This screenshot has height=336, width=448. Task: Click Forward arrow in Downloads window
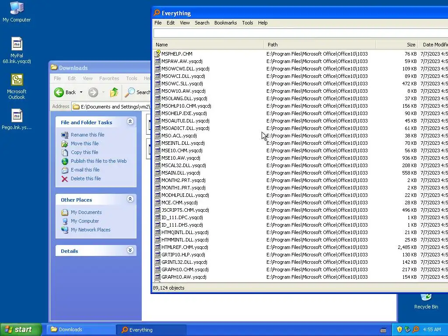[93, 92]
